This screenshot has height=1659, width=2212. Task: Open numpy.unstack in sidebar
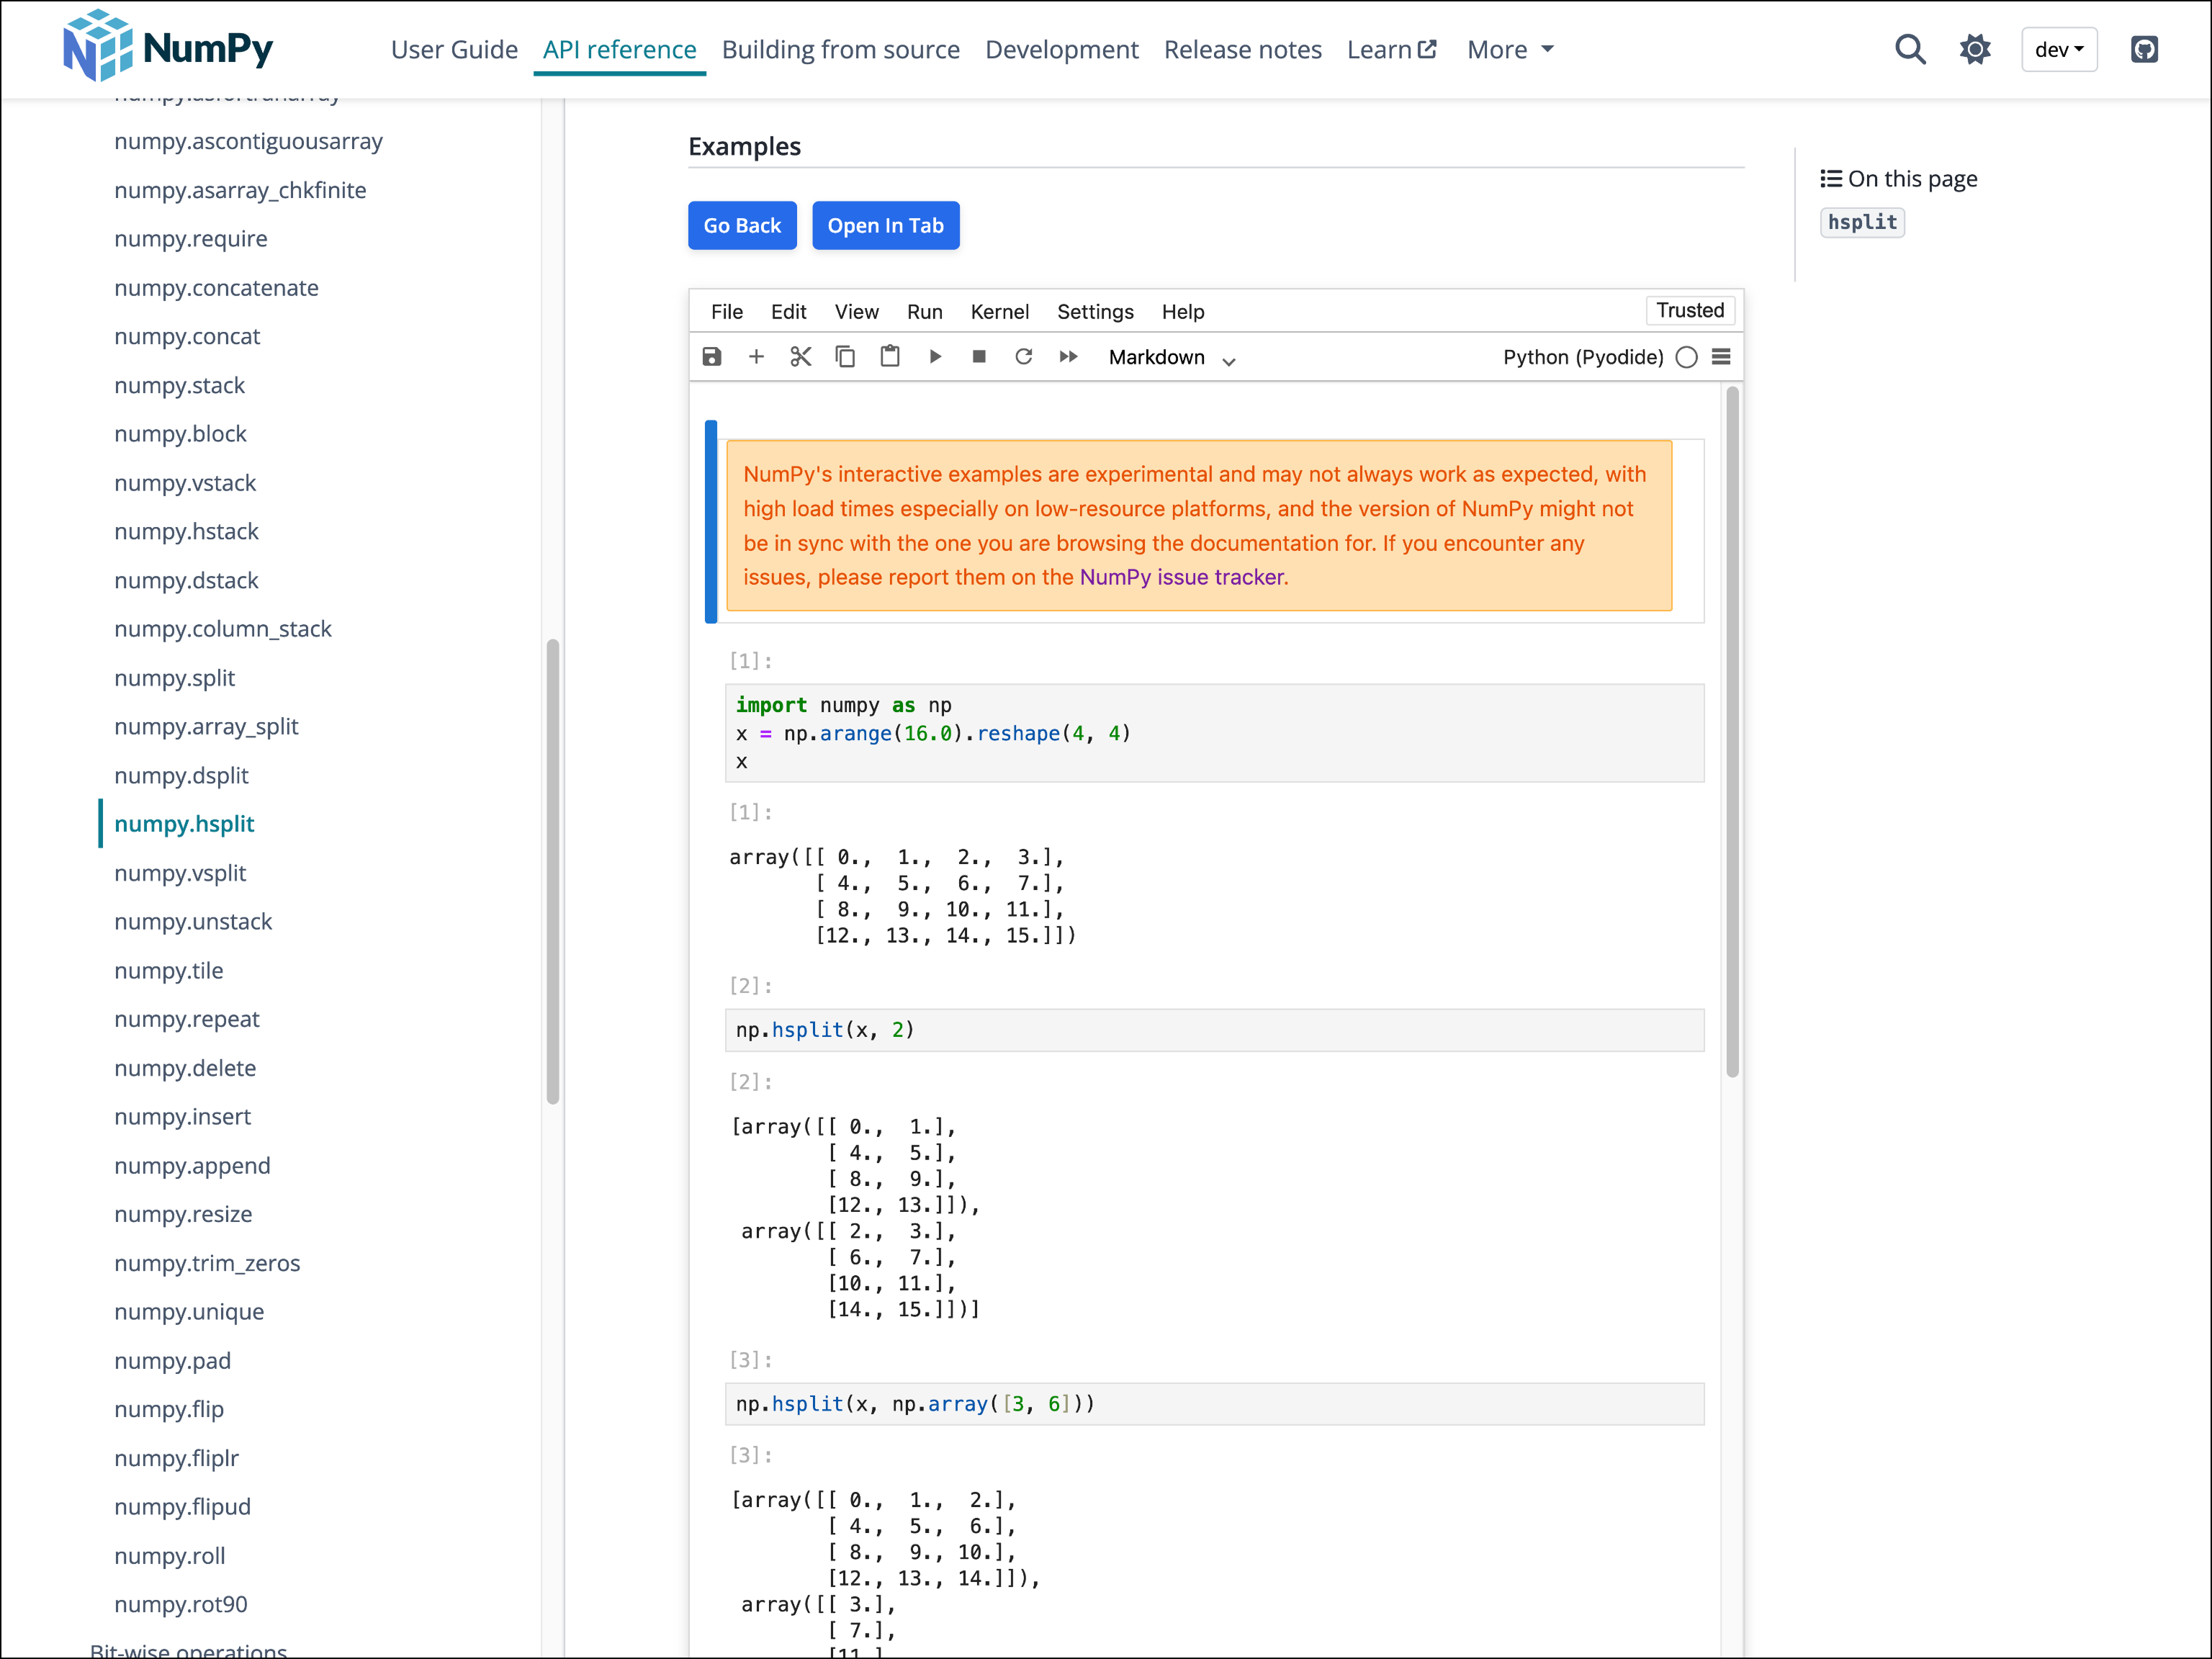click(193, 922)
